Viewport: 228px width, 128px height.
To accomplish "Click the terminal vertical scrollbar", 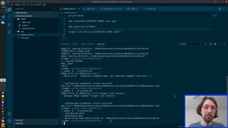I will (227, 85).
